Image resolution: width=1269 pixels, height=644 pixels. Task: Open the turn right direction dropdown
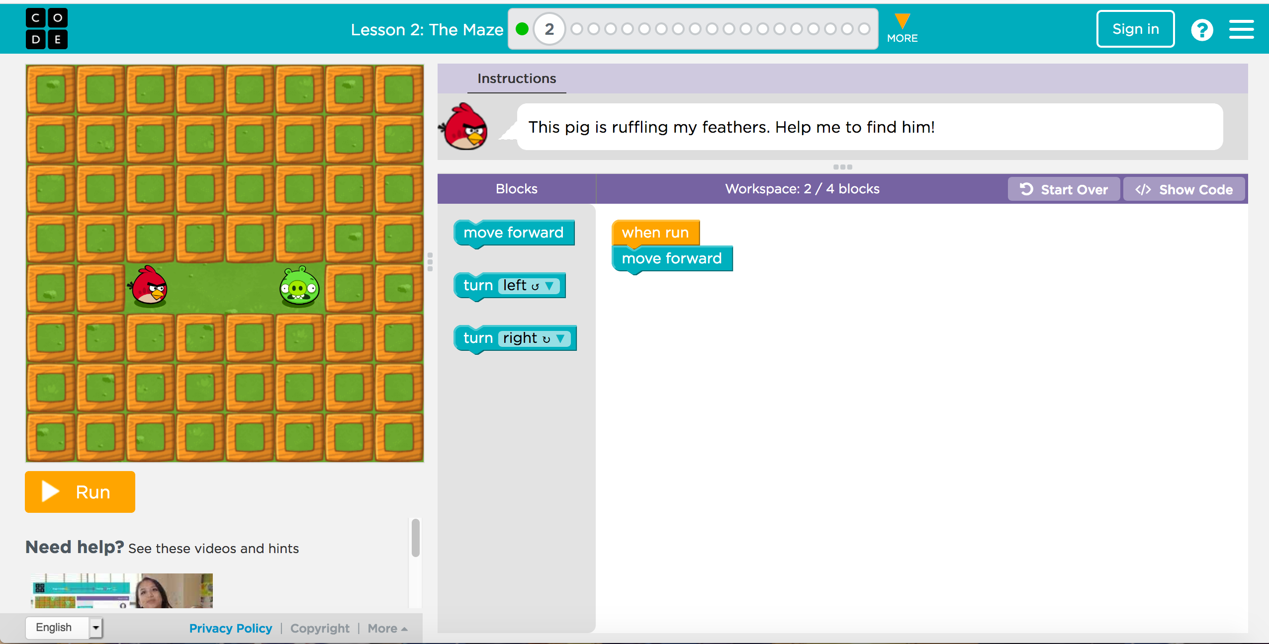(x=535, y=338)
